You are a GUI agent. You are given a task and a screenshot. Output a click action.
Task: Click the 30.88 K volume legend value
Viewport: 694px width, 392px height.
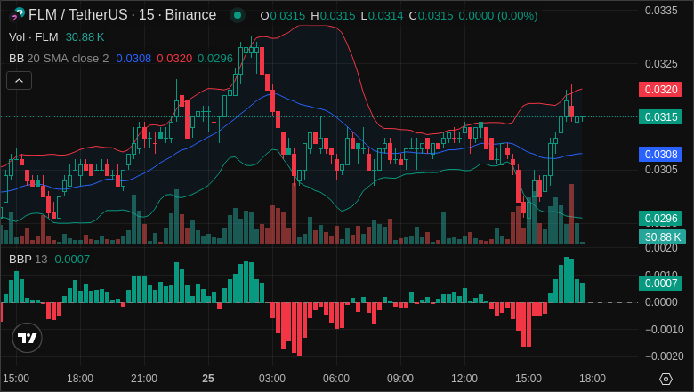click(x=85, y=37)
